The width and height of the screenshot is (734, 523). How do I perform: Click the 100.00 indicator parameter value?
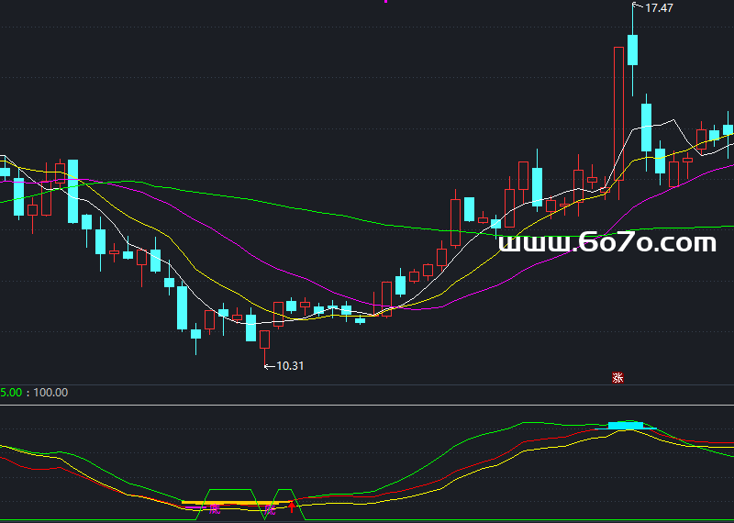(50, 393)
